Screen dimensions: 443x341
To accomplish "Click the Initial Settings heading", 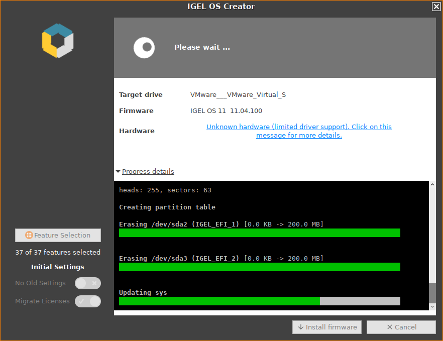I will click(x=58, y=267).
